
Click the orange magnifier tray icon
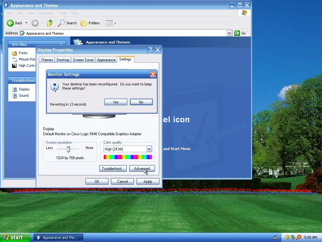pyautogui.click(x=299, y=238)
